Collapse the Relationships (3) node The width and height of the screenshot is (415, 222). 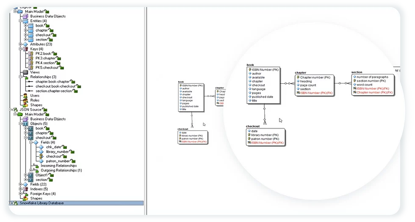pos(20,77)
